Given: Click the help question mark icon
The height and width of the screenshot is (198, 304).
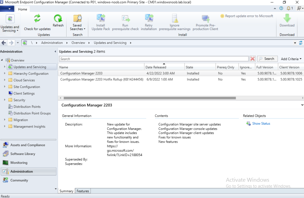Looking at the screenshot, I should tap(281, 8).
